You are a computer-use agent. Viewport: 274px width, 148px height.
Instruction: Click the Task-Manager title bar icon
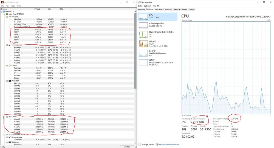click(x=139, y=2)
